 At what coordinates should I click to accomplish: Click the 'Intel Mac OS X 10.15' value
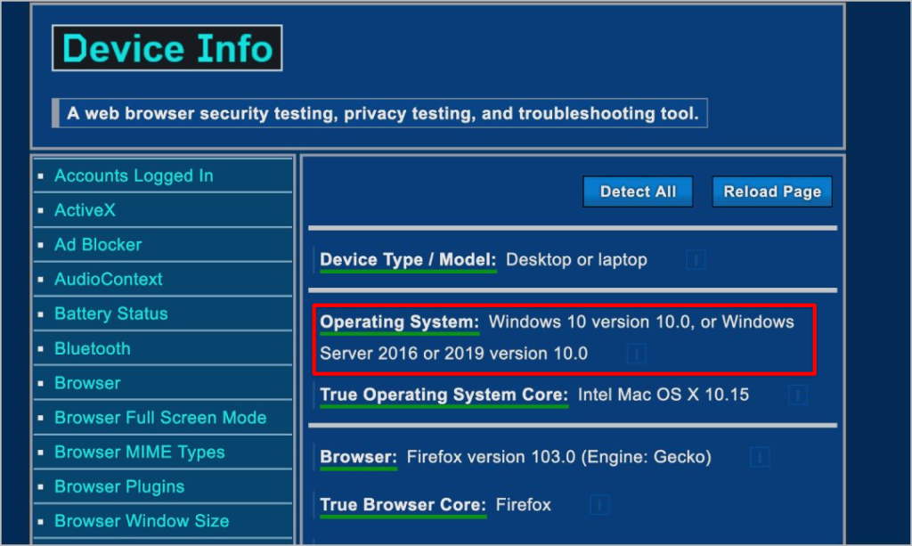coord(663,395)
